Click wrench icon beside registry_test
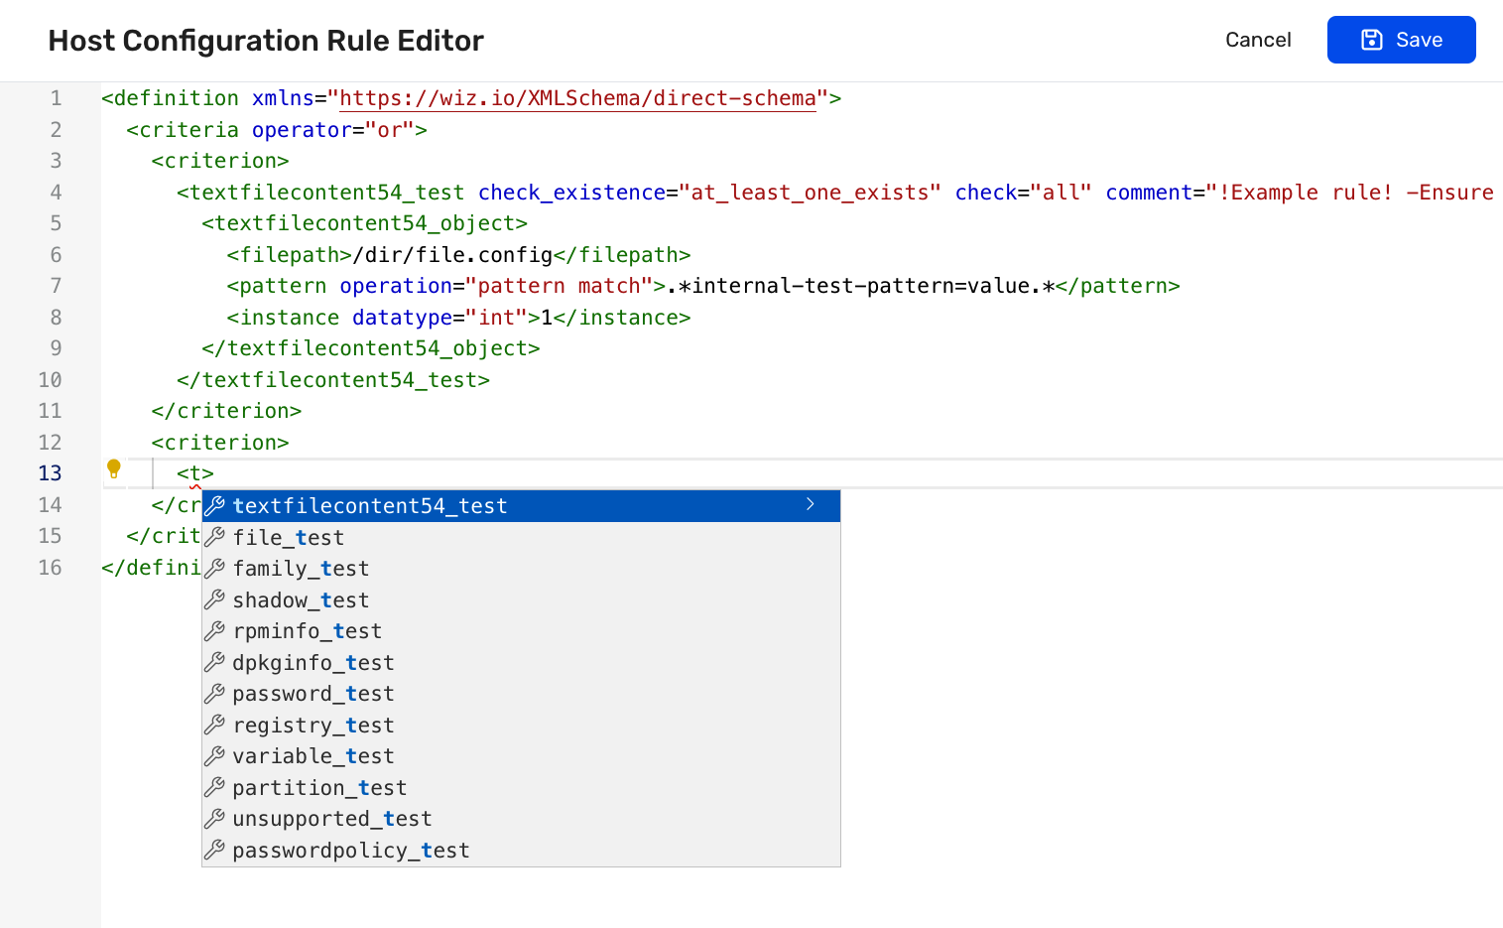This screenshot has width=1503, height=928. [x=215, y=725]
